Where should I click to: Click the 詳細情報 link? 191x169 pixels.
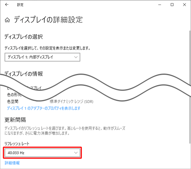[x=12, y=163]
